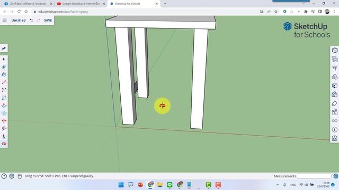Screen dimensions: 339x190
Task: Open the Scenes panel
Action: (335, 112)
